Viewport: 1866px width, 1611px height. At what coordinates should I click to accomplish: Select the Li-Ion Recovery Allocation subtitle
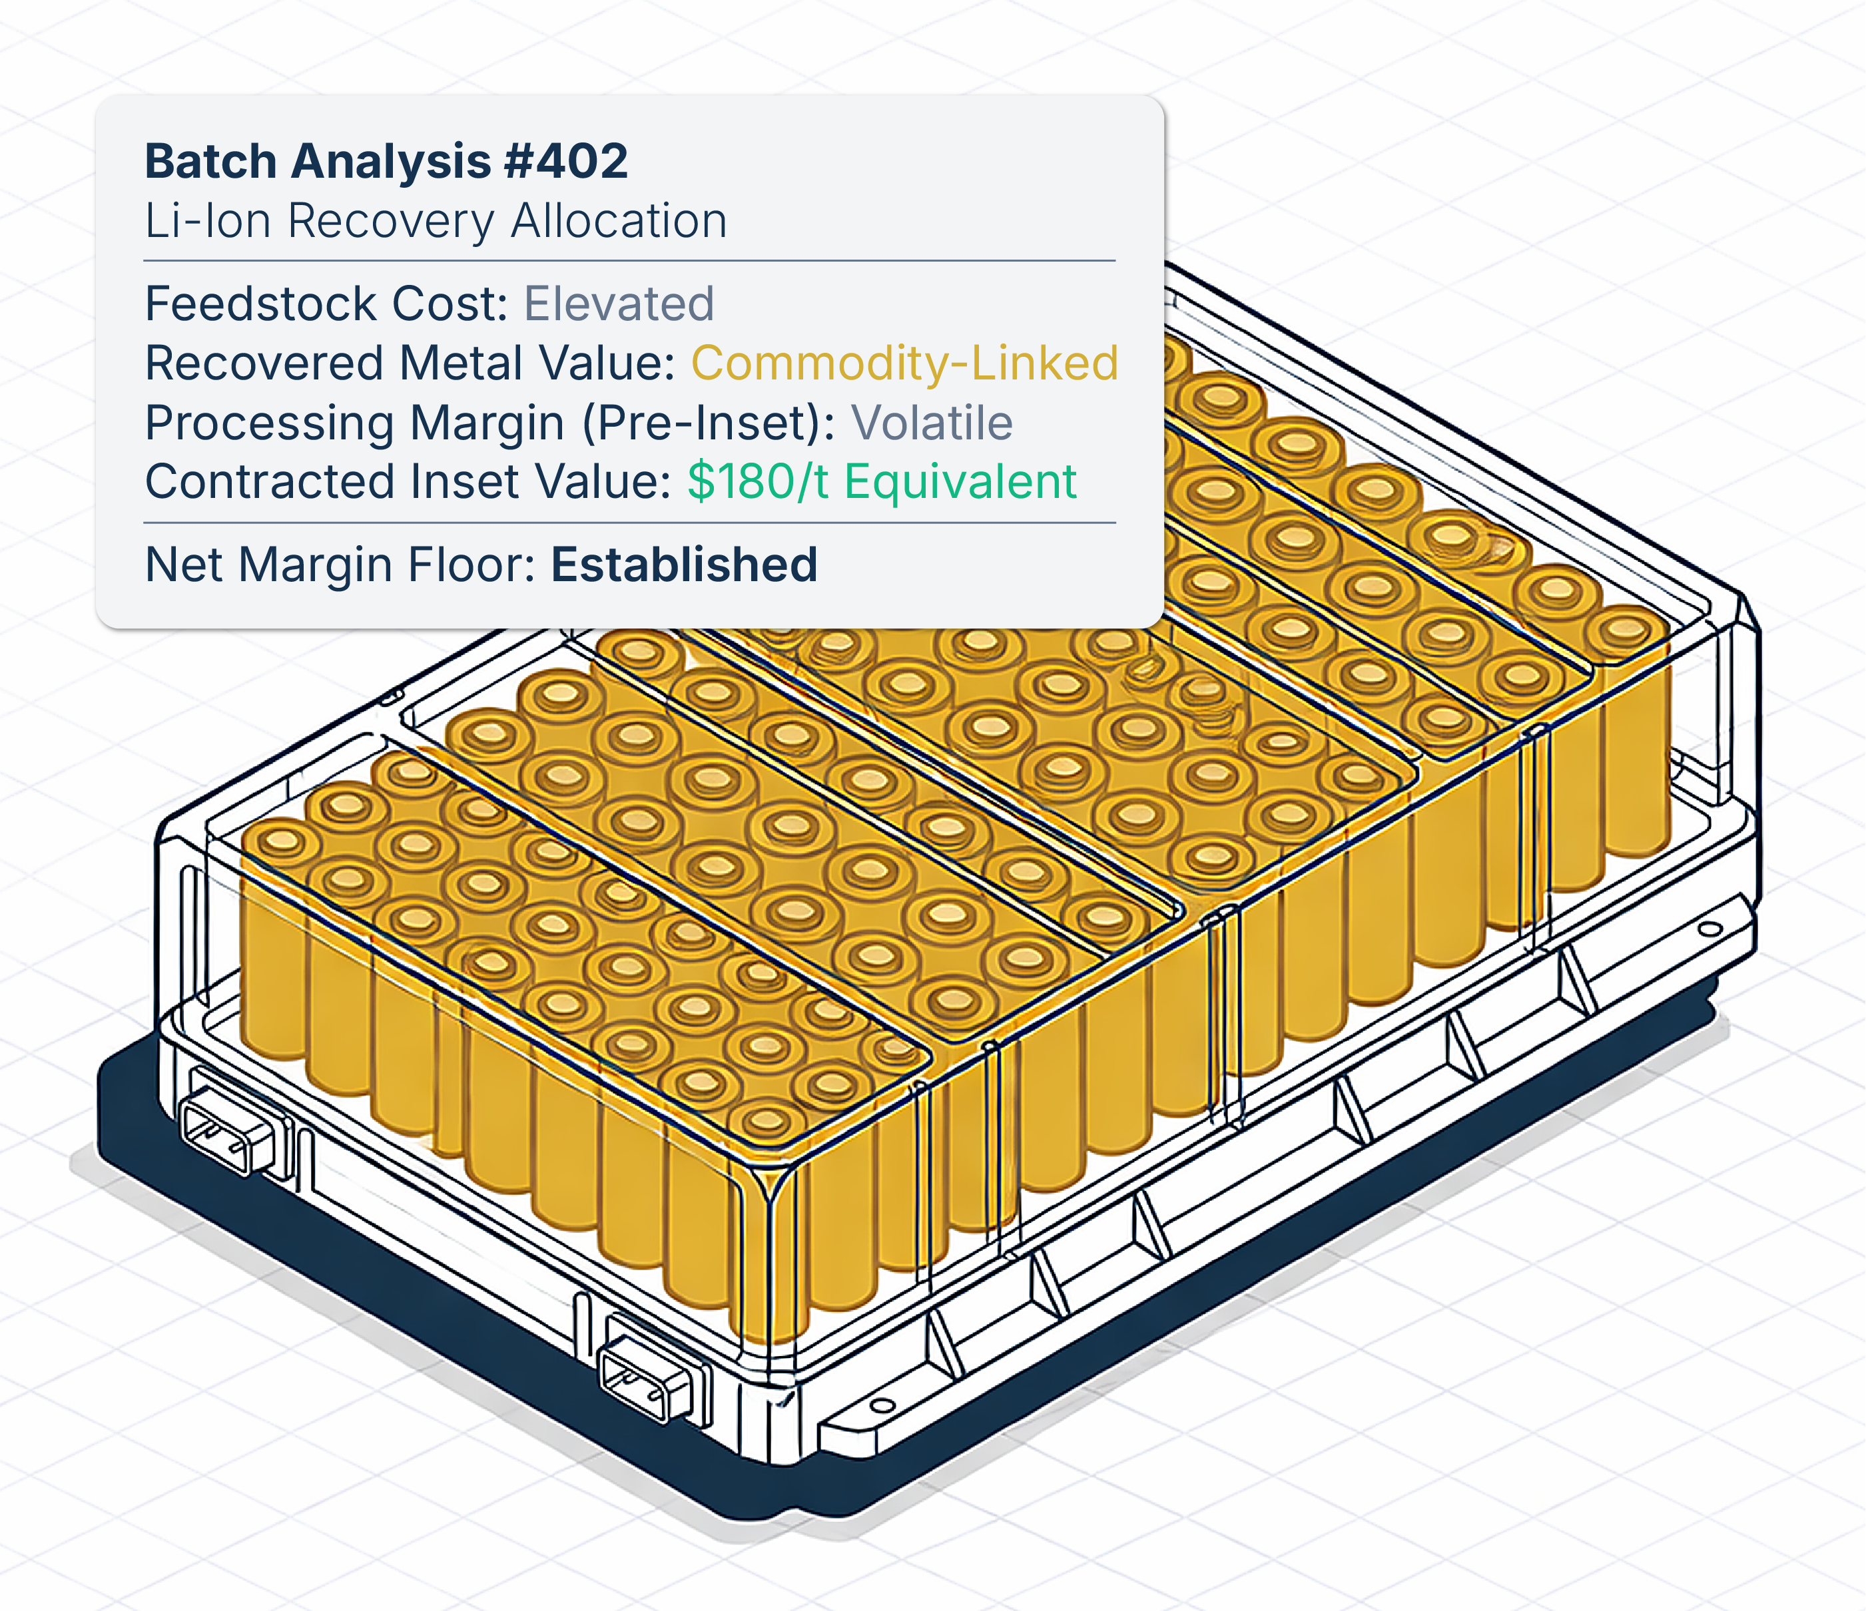436,220
